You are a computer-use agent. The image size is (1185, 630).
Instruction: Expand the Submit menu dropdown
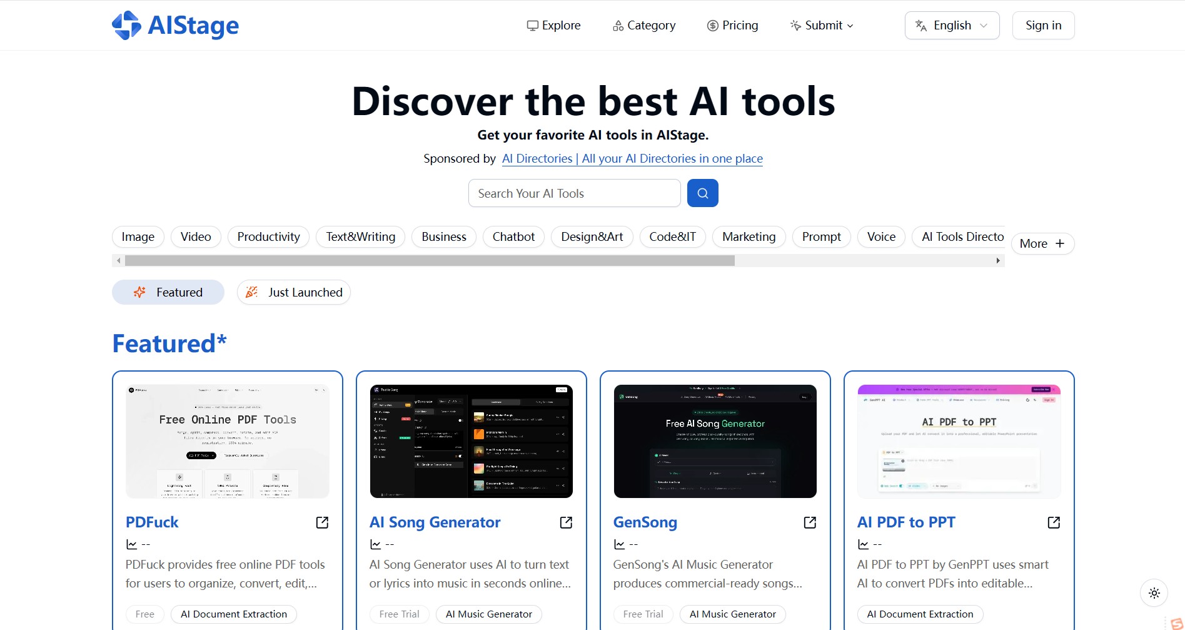click(x=822, y=26)
